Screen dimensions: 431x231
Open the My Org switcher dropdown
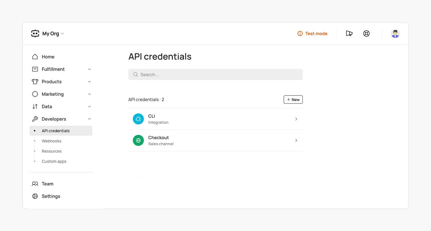pos(53,34)
